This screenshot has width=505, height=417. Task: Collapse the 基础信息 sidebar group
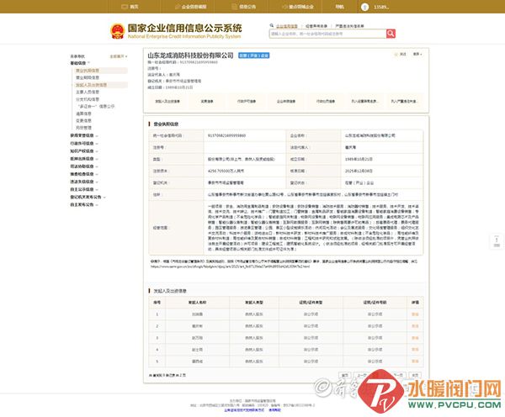[x=80, y=63]
